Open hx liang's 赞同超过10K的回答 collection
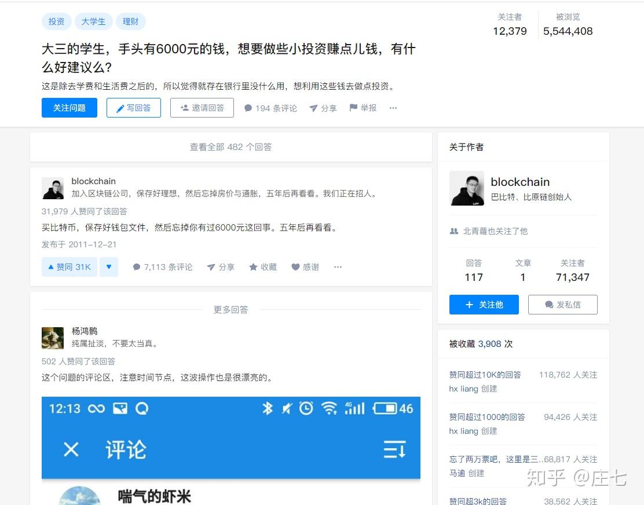644x505 pixels. click(x=484, y=375)
